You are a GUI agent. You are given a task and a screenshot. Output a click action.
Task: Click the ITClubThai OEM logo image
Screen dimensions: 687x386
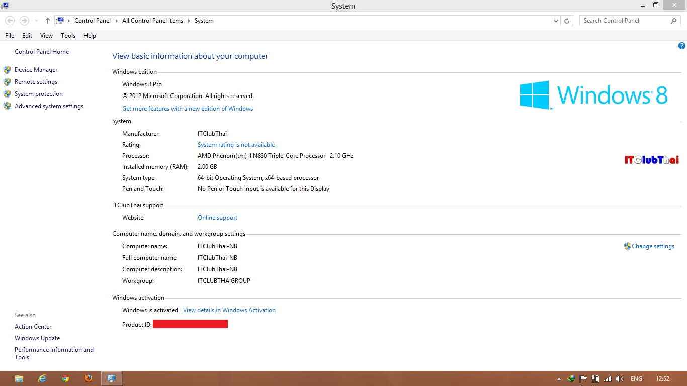point(652,160)
